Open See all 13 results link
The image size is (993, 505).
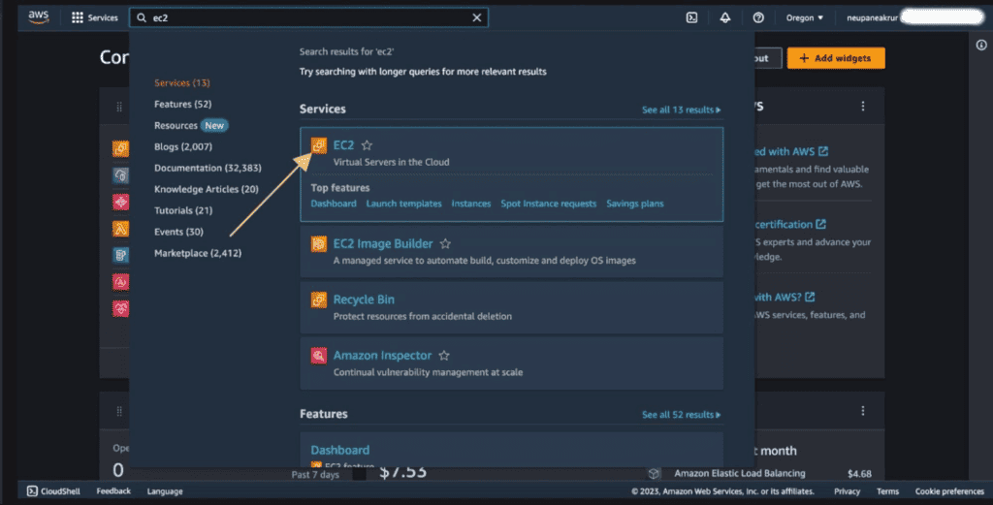pyautogui.click(x=682, y=110)
